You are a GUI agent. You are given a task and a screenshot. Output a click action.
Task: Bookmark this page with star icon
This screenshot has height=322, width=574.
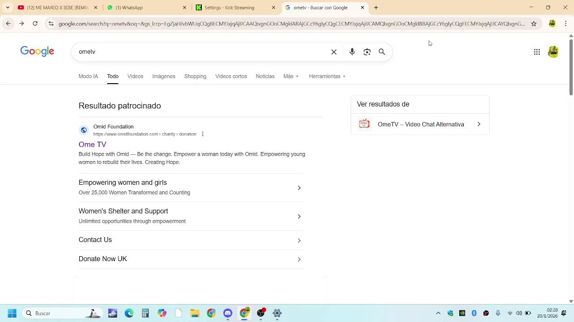click(534, 24)
